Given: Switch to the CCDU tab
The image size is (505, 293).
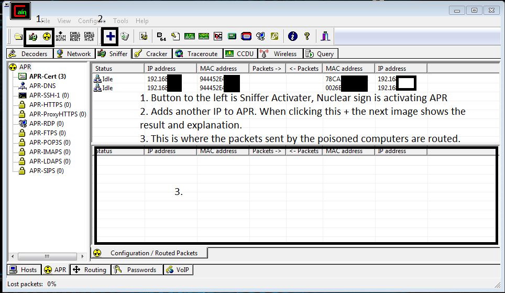Looking at the screenshot, I should tap(240, 54).
